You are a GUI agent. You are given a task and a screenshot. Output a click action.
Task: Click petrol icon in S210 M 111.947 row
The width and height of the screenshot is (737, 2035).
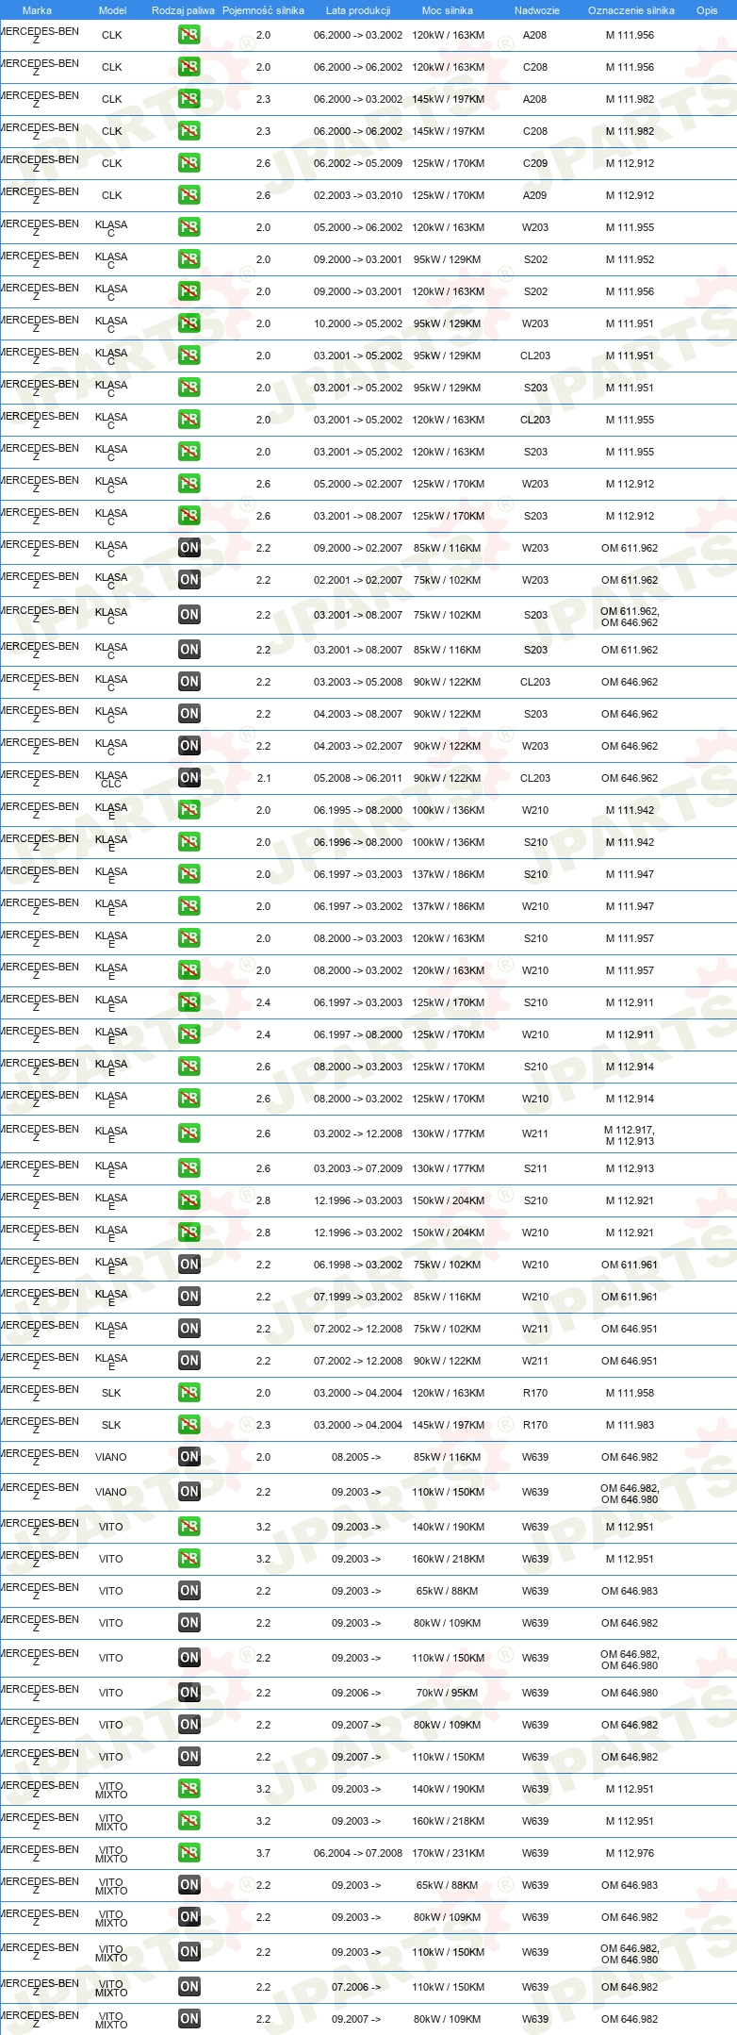pos(188,874)
